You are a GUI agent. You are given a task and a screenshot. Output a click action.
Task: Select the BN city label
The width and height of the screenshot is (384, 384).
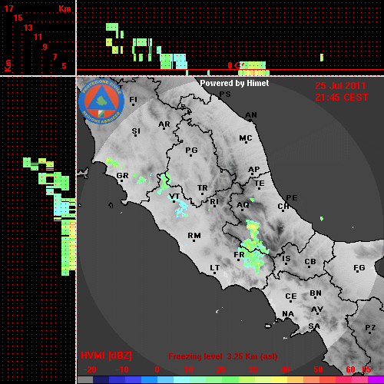pos(316,293)
